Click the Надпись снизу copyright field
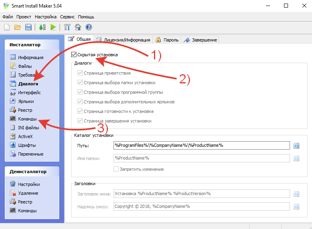This screenshot has height=229, width=312. (202, 206)
